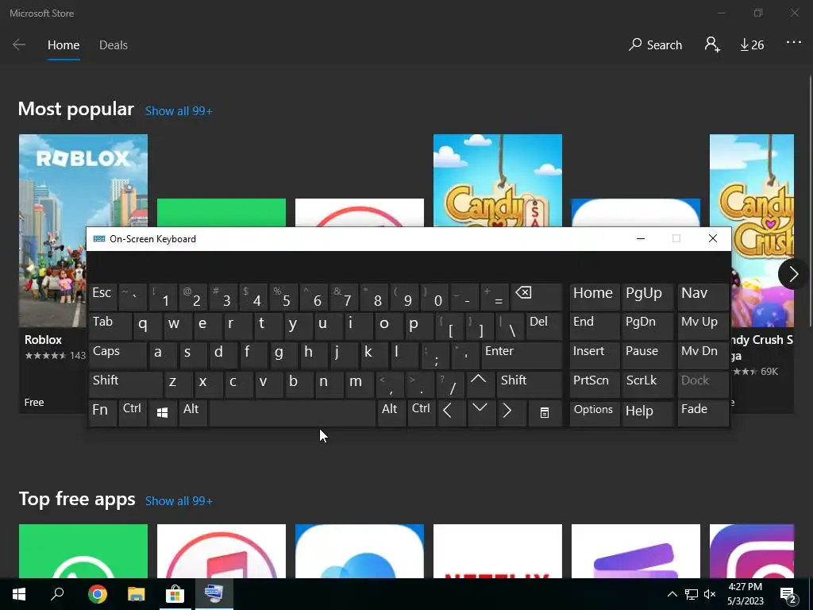Image resolution: width=813 pixels, height=610 pixels.
Task: Open the notification center icon
Action: click(x=788, y=594)
